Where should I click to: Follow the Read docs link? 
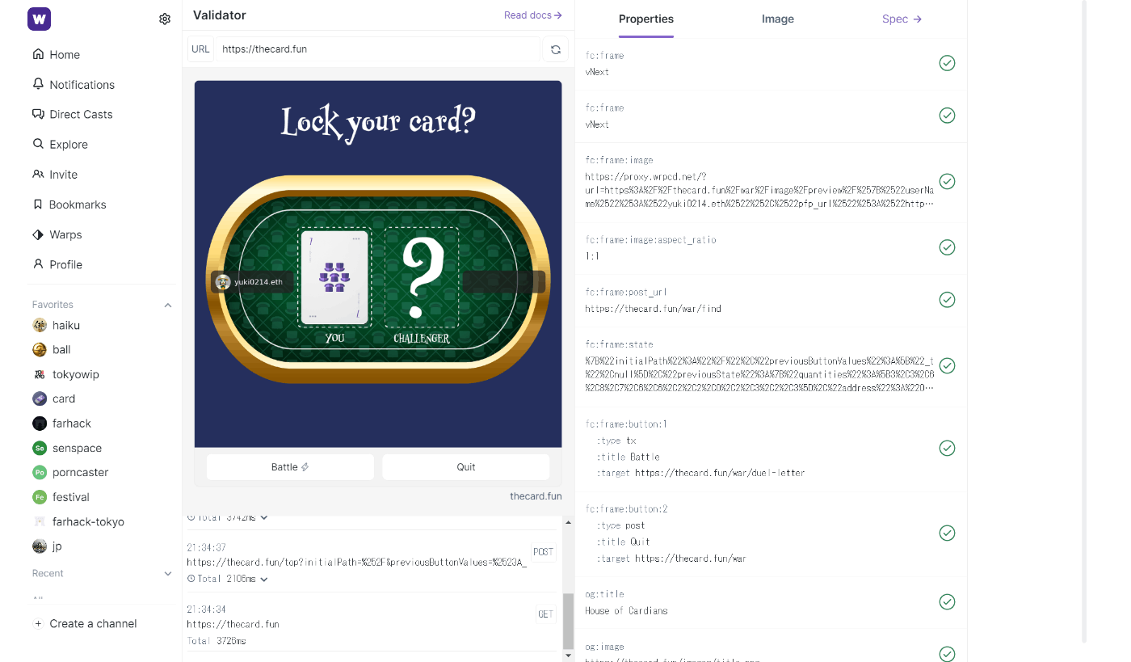pyautogui.click(x=533, y=15)
